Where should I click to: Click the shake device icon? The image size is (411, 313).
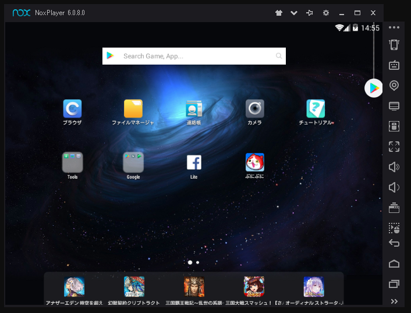click(394, 45)
